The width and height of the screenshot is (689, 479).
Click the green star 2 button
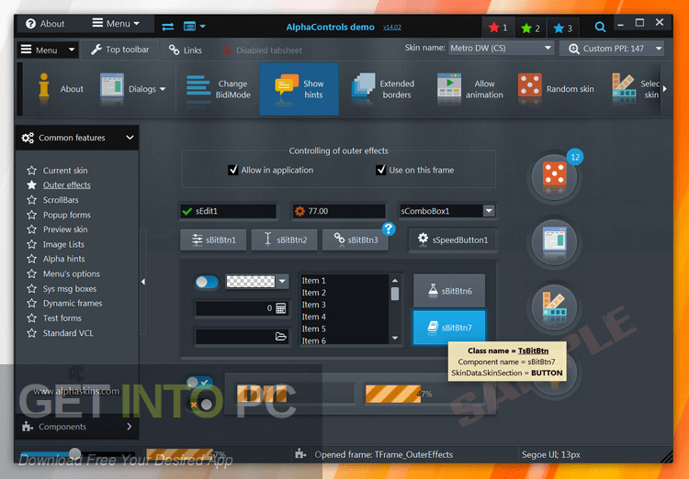(x=530, y=28)
